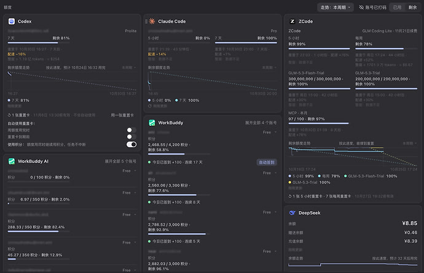Click the refresh icon in Claude Code card

tap(149, 106)
